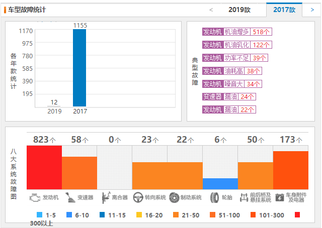Click the steering system fault block (23个)
This screenshot has height=228, width=322.
[x=150, y=176]
